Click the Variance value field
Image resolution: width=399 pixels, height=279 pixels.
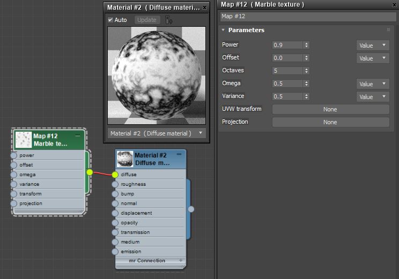(x=287, y=96)
